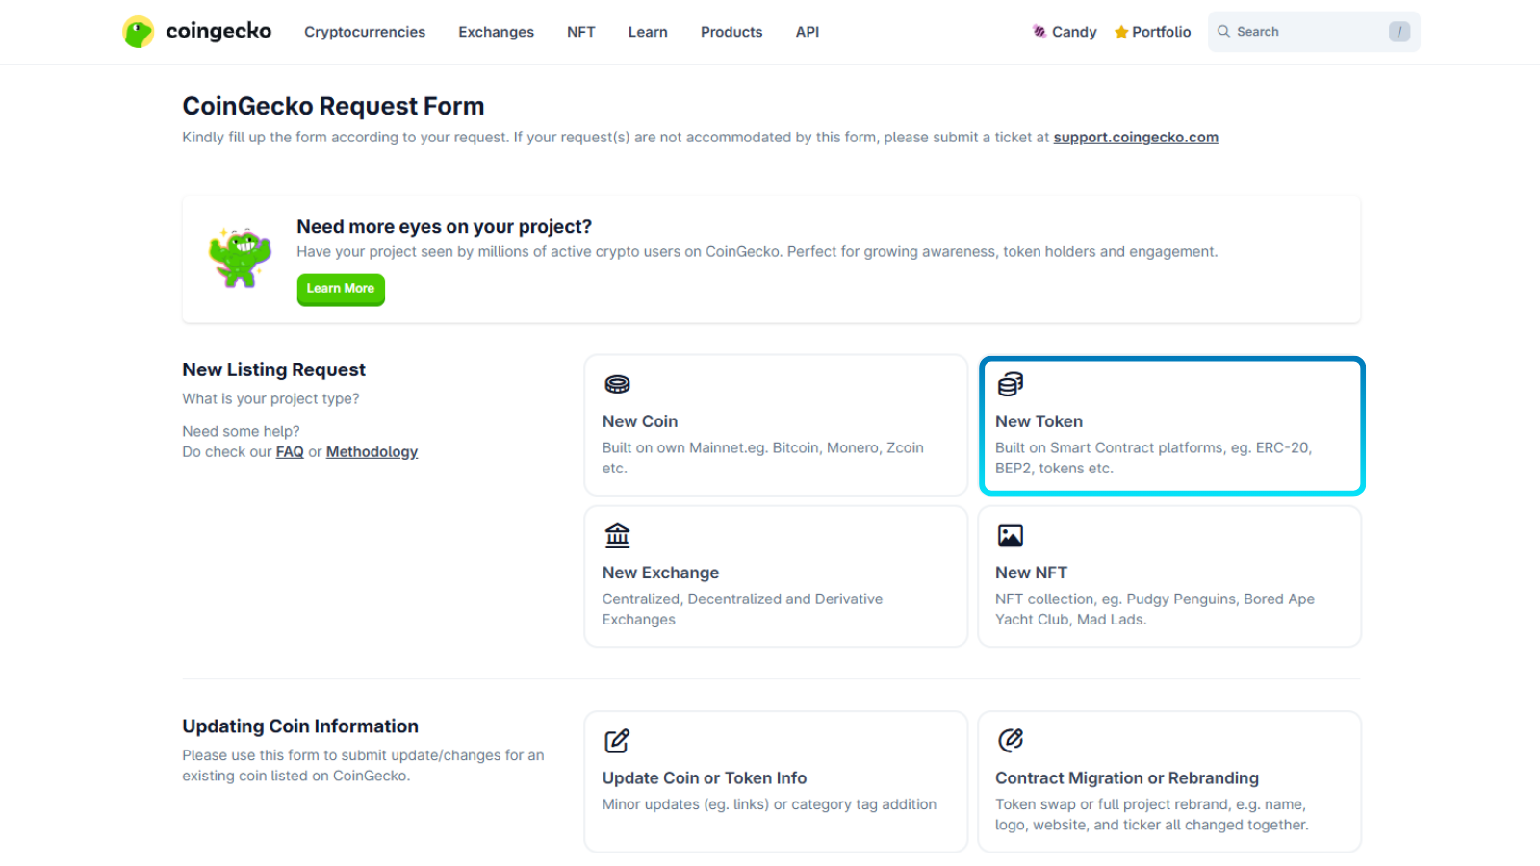The image size is (1540, 866).
Task: Click 'Centralized, Decentralized and Derivative Exchanges' text
Action: click(x=742, y=609)
